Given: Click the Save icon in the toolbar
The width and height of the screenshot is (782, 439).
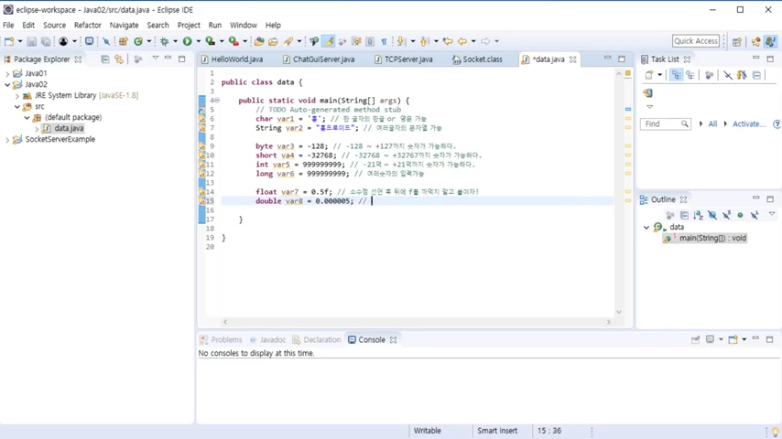Looking at the screenshot, I should tap(31, 41).
